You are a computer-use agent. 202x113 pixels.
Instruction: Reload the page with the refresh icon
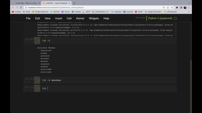click(x=21, y=8)
